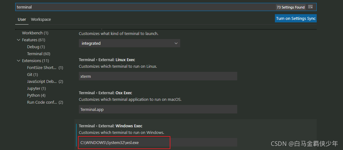Click the Terminal External Osx Exec heading
The image size is (343, 150).
(x=105, y=93)
